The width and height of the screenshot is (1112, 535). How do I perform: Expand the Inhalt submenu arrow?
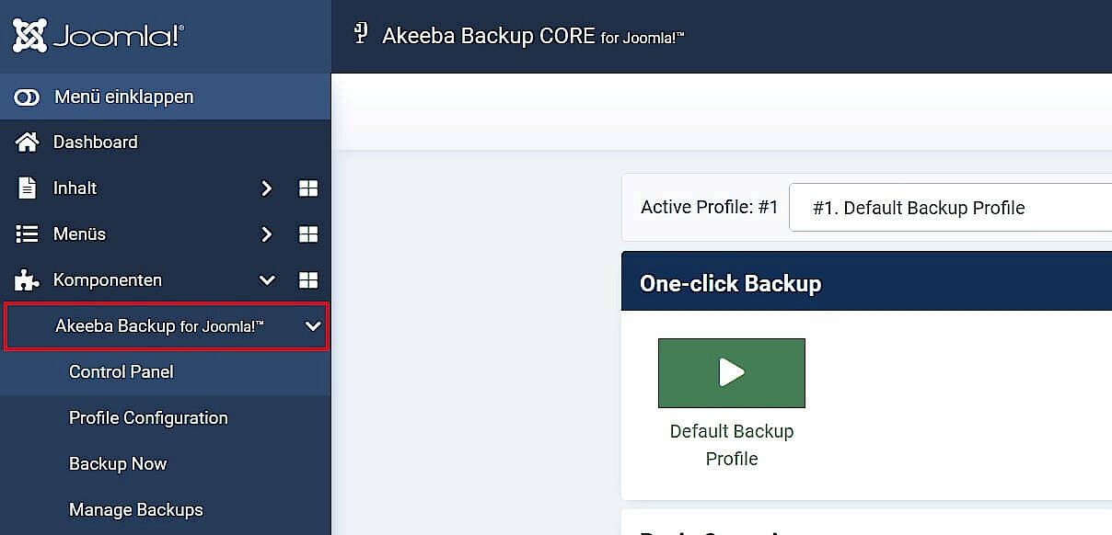pyautogui.click(x=266, y=188)
